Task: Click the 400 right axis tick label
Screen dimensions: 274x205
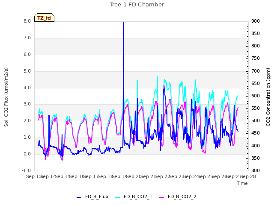Action: (x=256, y=146)
